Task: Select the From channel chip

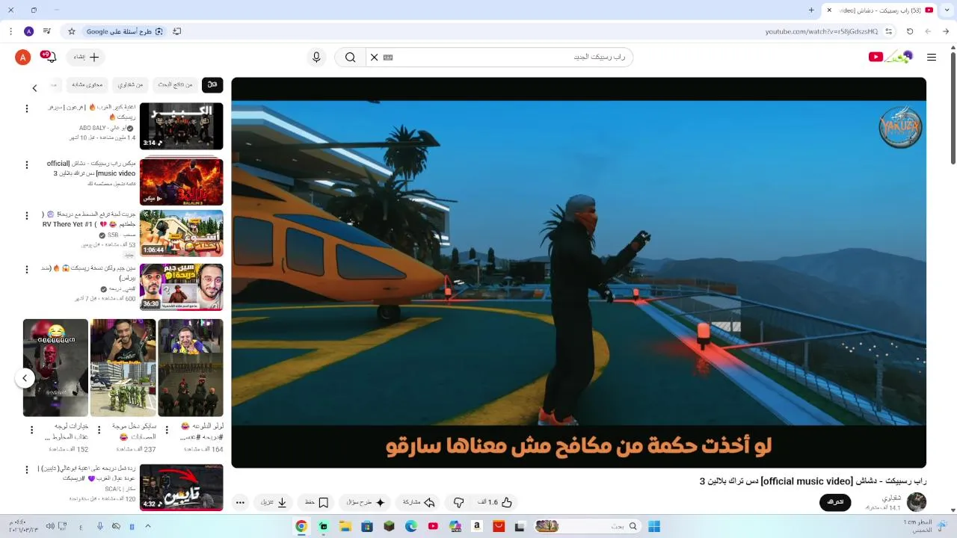Action: pyautogui.click(x=130, y=84)
